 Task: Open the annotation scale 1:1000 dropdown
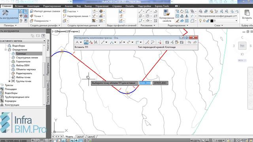click(219, 140)
